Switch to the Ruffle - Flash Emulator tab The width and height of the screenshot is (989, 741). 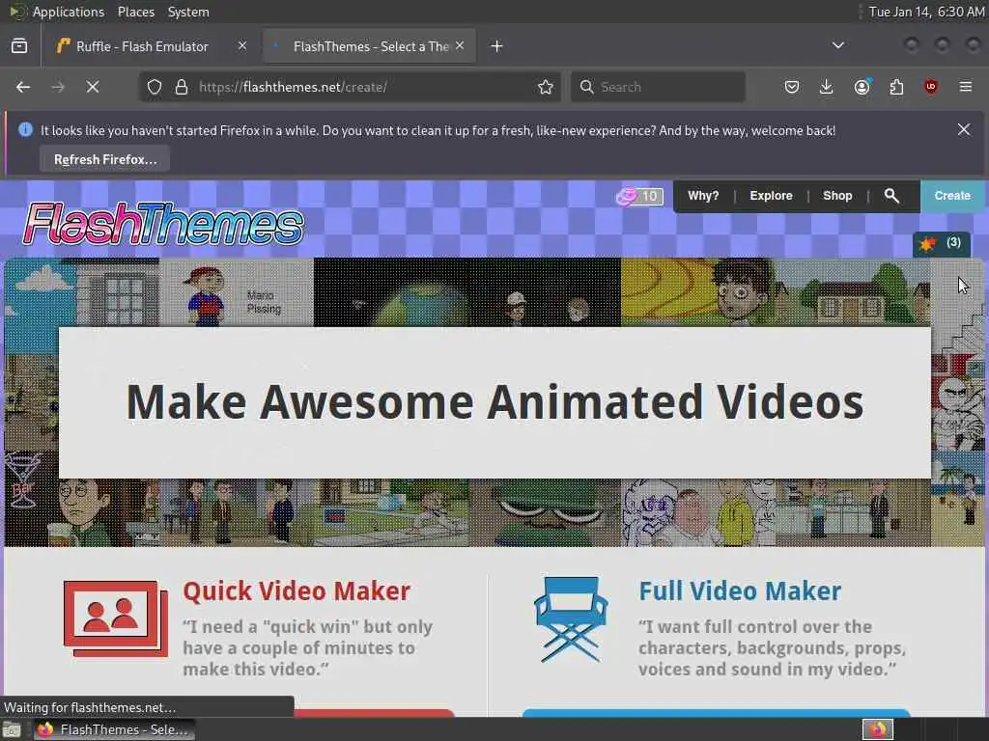(x=142, y=46)
